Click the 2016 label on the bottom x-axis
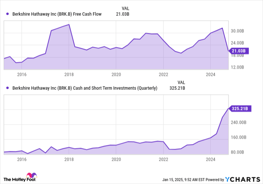This screenshot has width=263, height=184. coord(21,159)
